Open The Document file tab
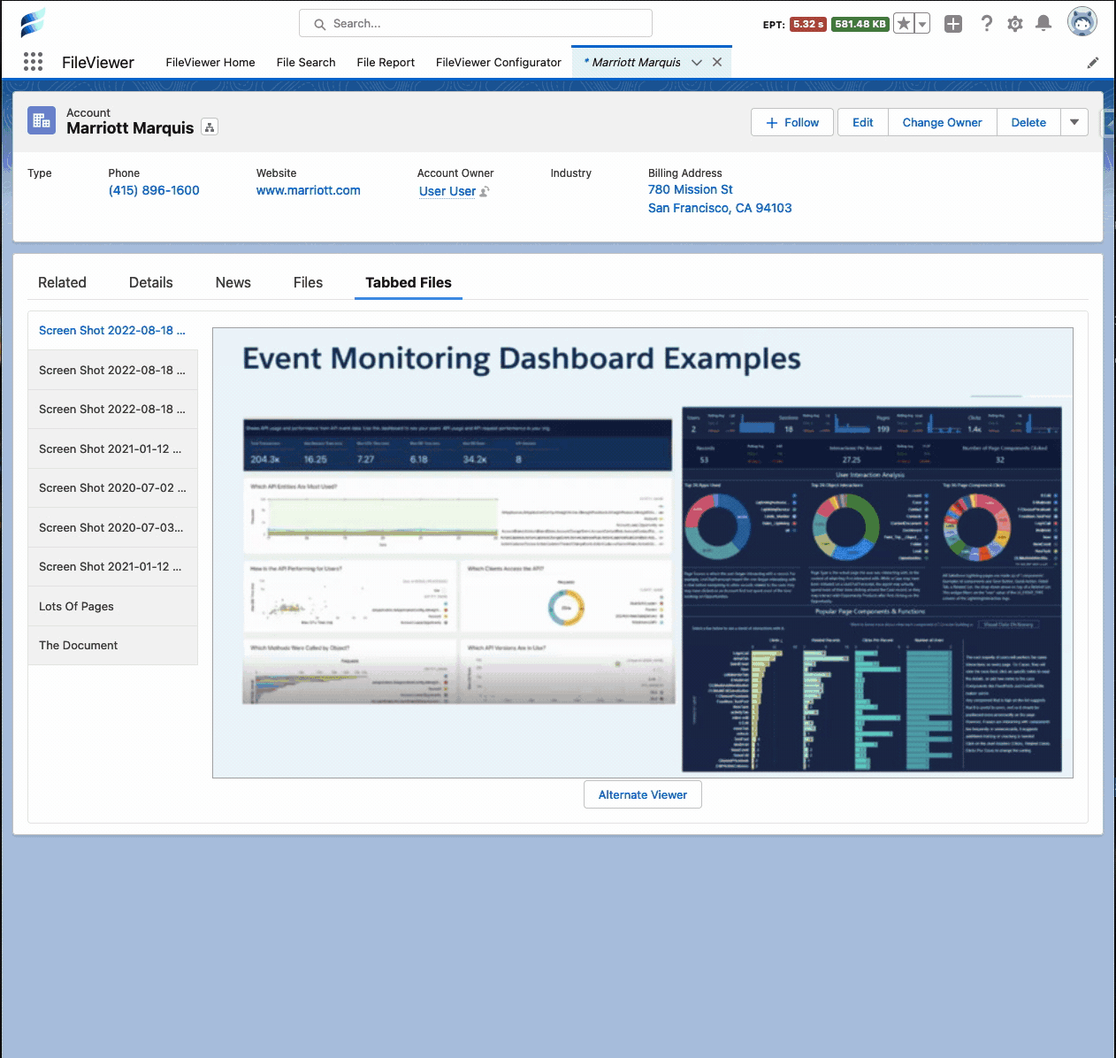The width and height of the screenshot is (1116, 1058). (x=112, y=645)
